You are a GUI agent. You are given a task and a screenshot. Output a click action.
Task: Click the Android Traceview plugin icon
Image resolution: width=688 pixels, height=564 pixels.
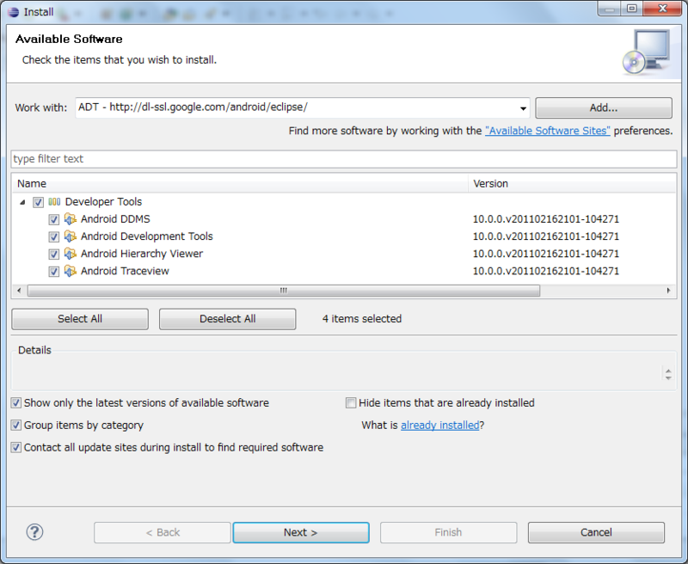coord(71,271)
